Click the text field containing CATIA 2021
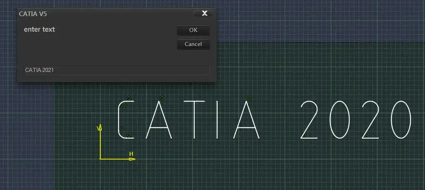The height and width of the screenshot is (190, 425). click(117, 70)
